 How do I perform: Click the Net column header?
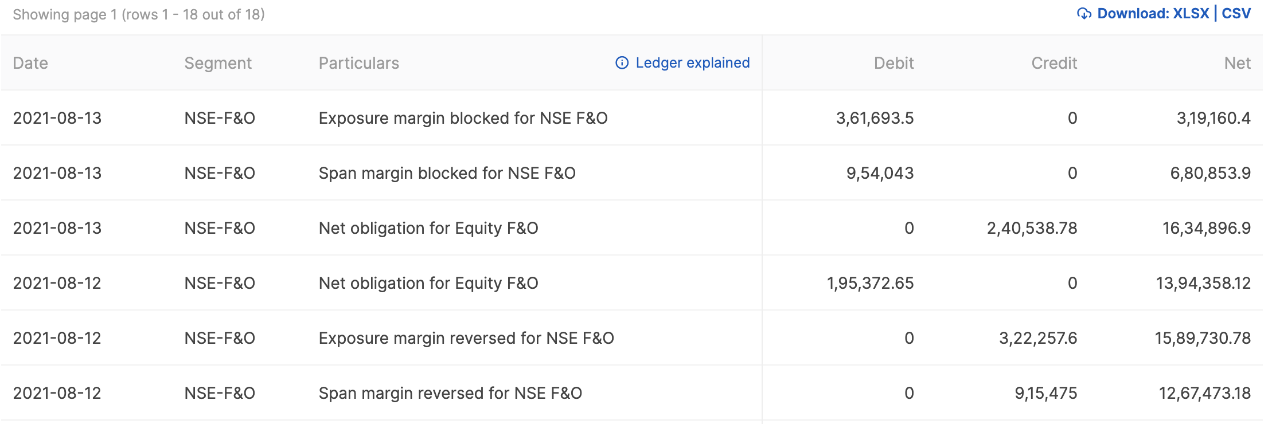(x=1238, y=63)
